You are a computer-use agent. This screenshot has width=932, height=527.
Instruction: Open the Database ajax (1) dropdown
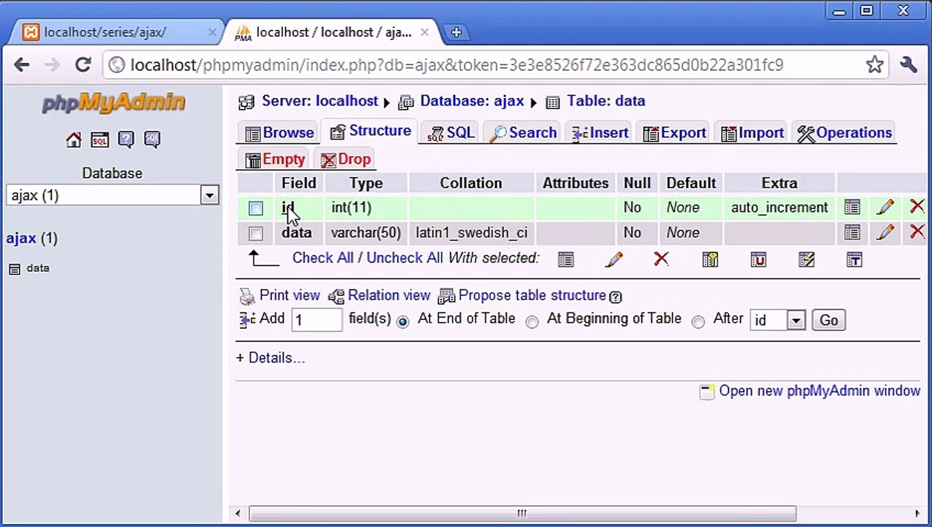pos(112,195)
